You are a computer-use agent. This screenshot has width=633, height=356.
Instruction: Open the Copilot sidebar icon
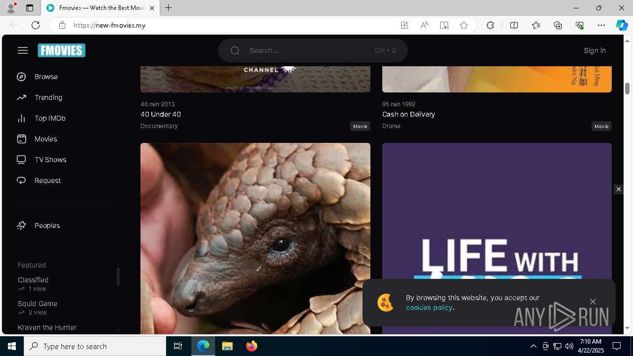622,25
